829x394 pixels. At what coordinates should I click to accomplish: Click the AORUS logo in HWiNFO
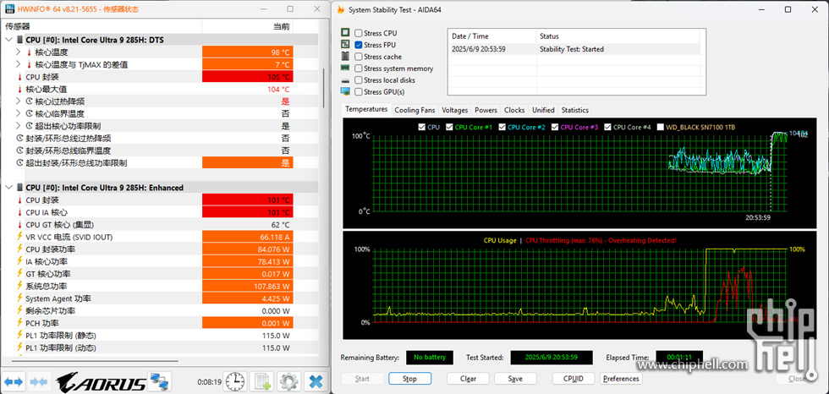click(x=101, y=381)
